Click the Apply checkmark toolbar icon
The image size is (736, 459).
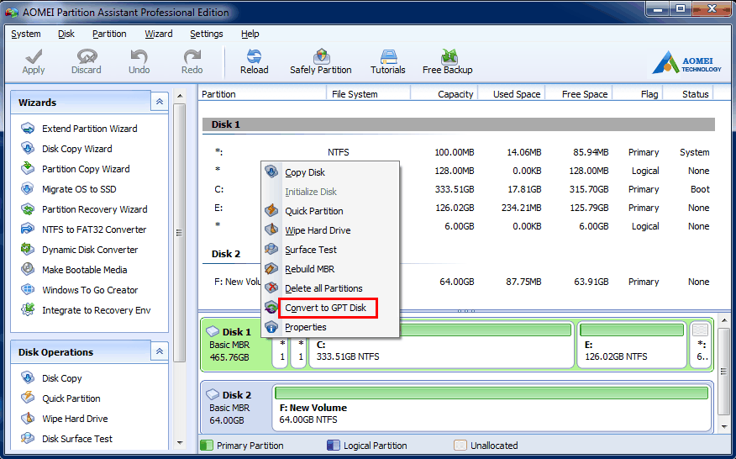34,57
